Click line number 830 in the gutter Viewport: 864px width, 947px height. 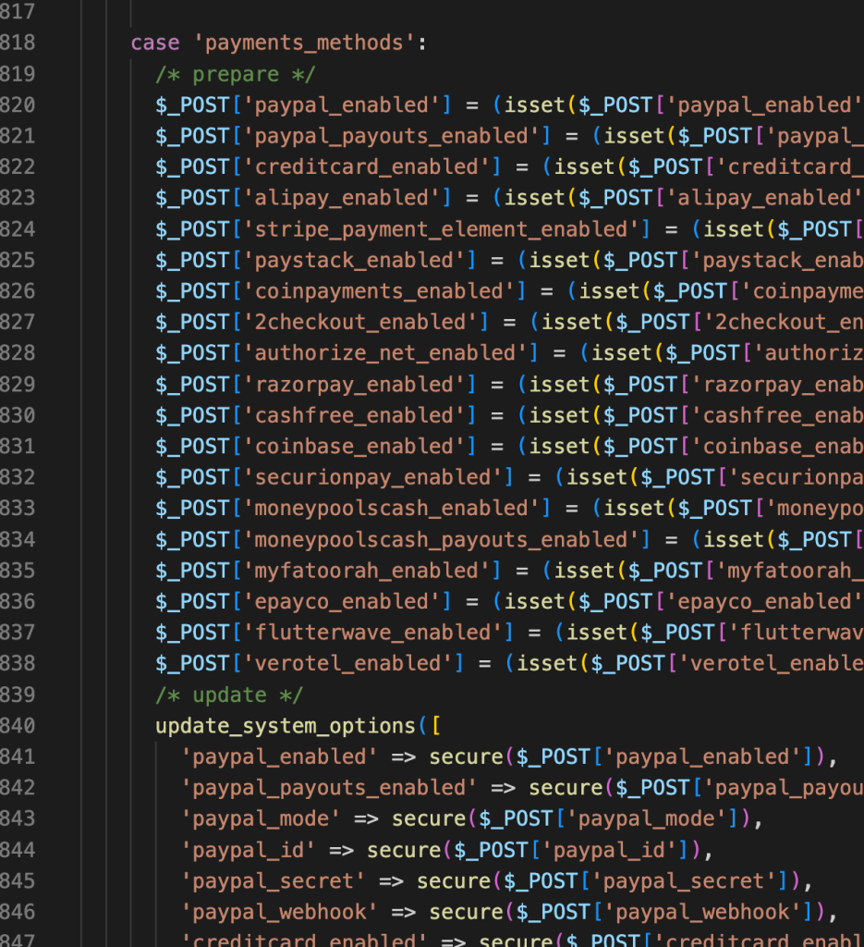(x=18, y=415)
